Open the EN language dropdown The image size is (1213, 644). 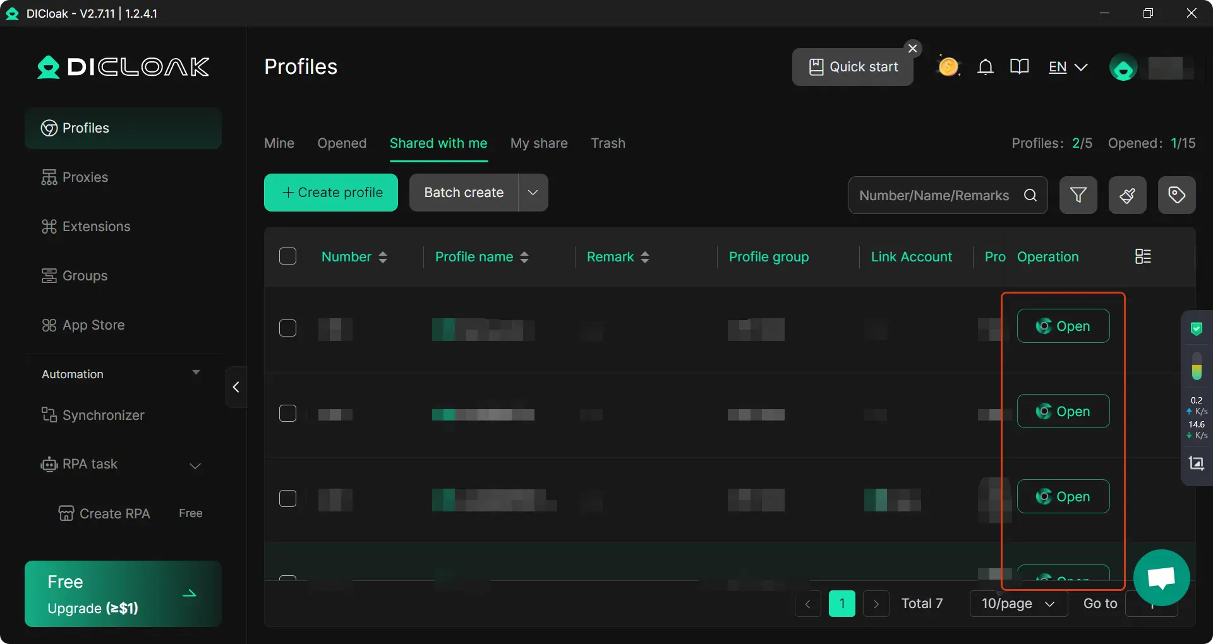[x=1068, y=67]
